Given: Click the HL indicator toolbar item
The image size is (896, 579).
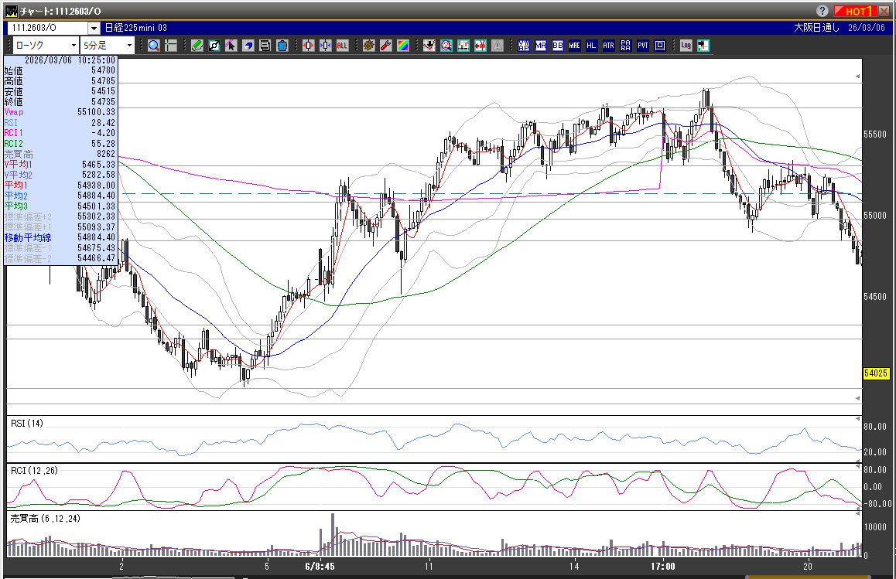Looking at the screenshot, I should pos(591,46).
